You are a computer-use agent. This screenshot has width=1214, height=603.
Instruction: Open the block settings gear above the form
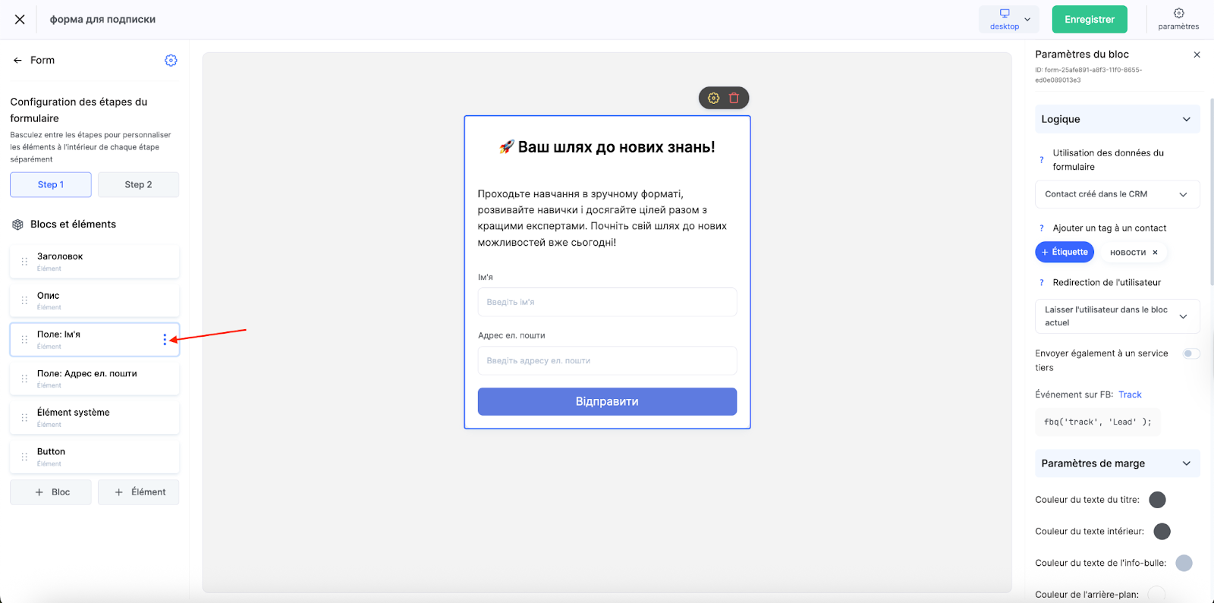[713, 98]
